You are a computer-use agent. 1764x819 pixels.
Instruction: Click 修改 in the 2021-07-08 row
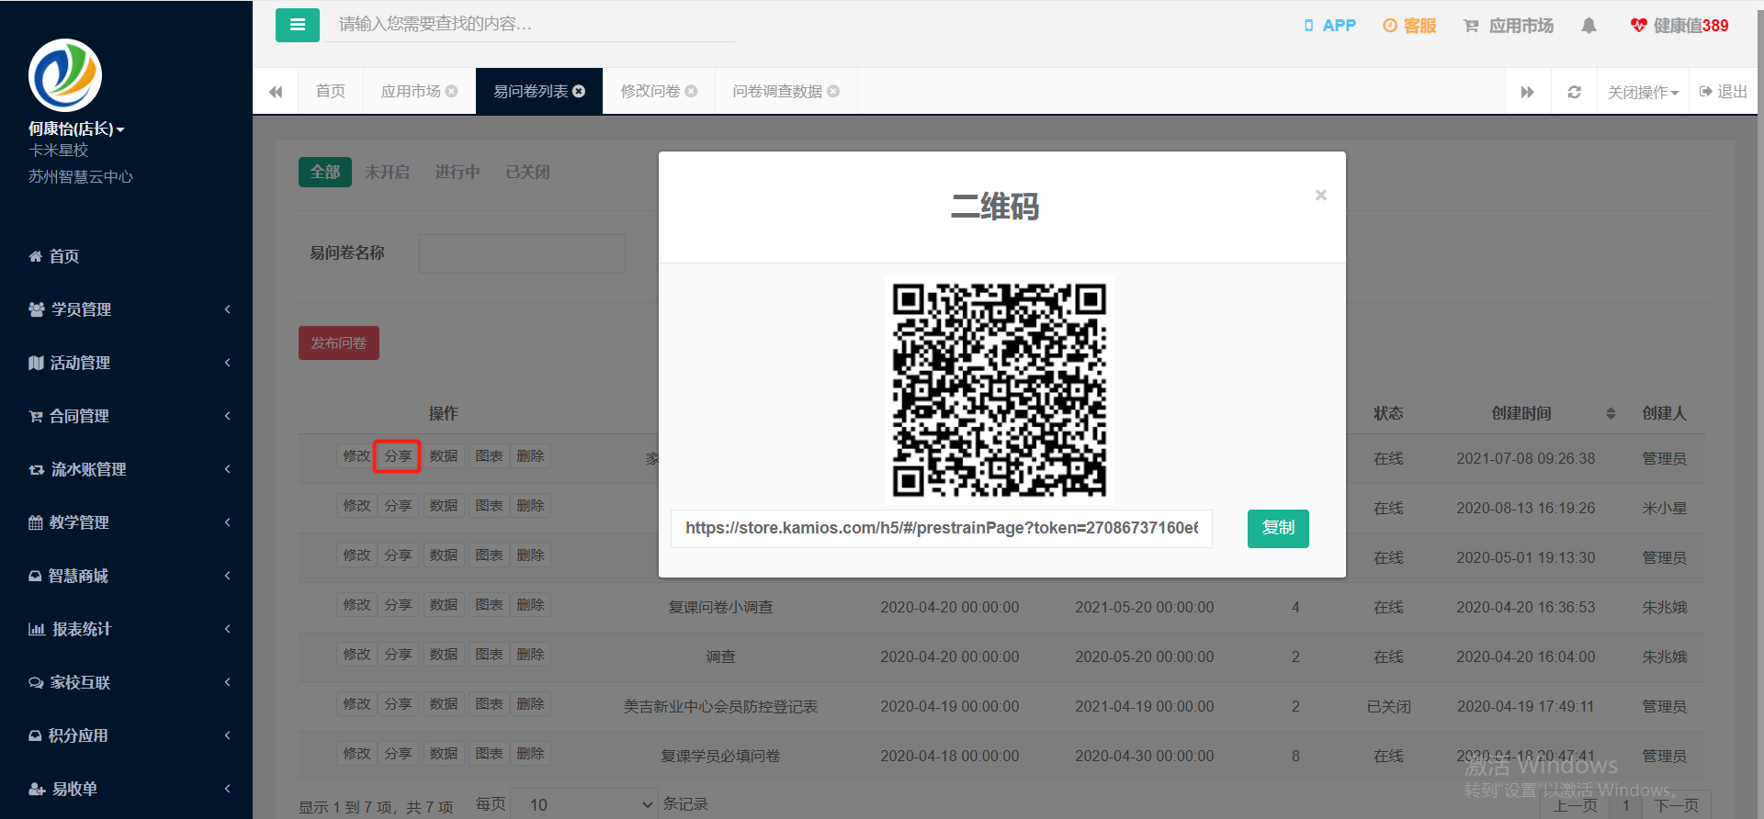(x=356, y=456)
